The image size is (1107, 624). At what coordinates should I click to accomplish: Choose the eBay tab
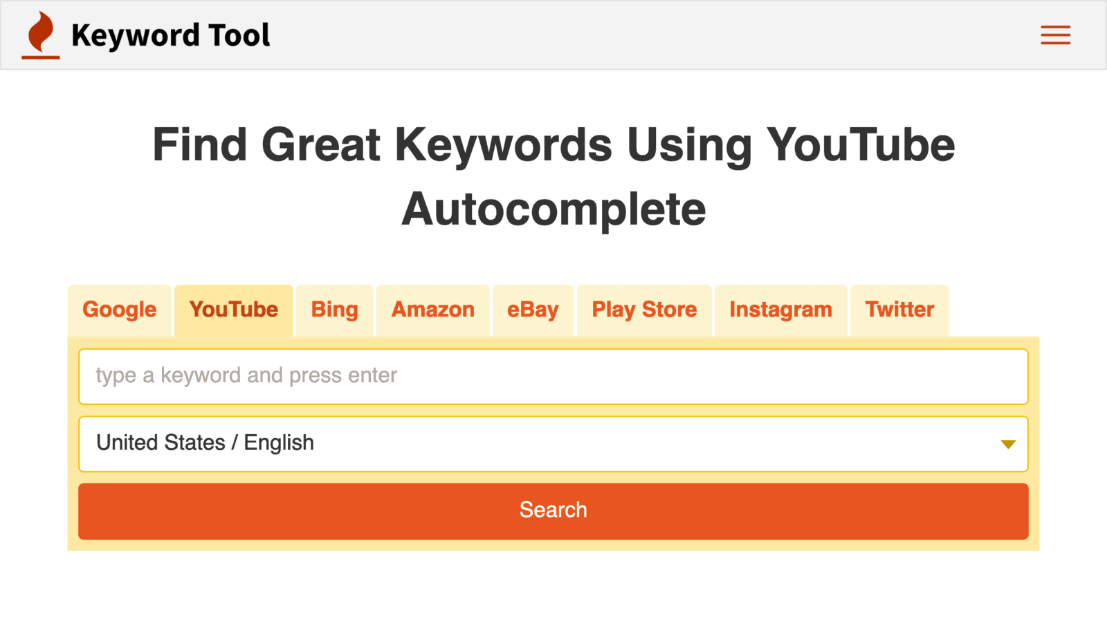click(533, 310)
